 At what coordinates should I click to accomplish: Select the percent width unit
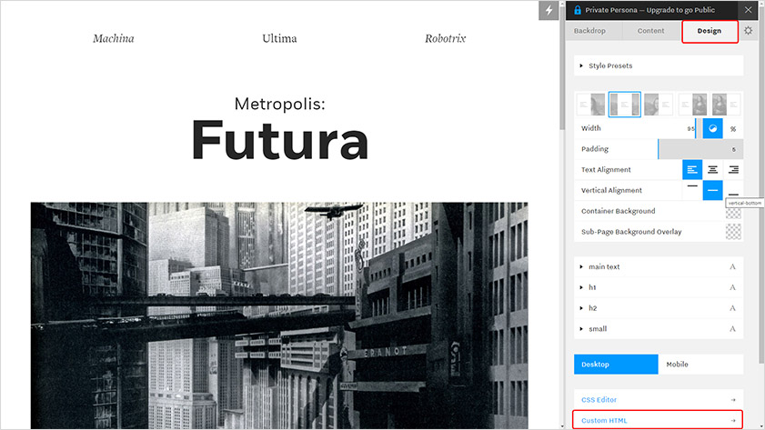click(733, 128)
